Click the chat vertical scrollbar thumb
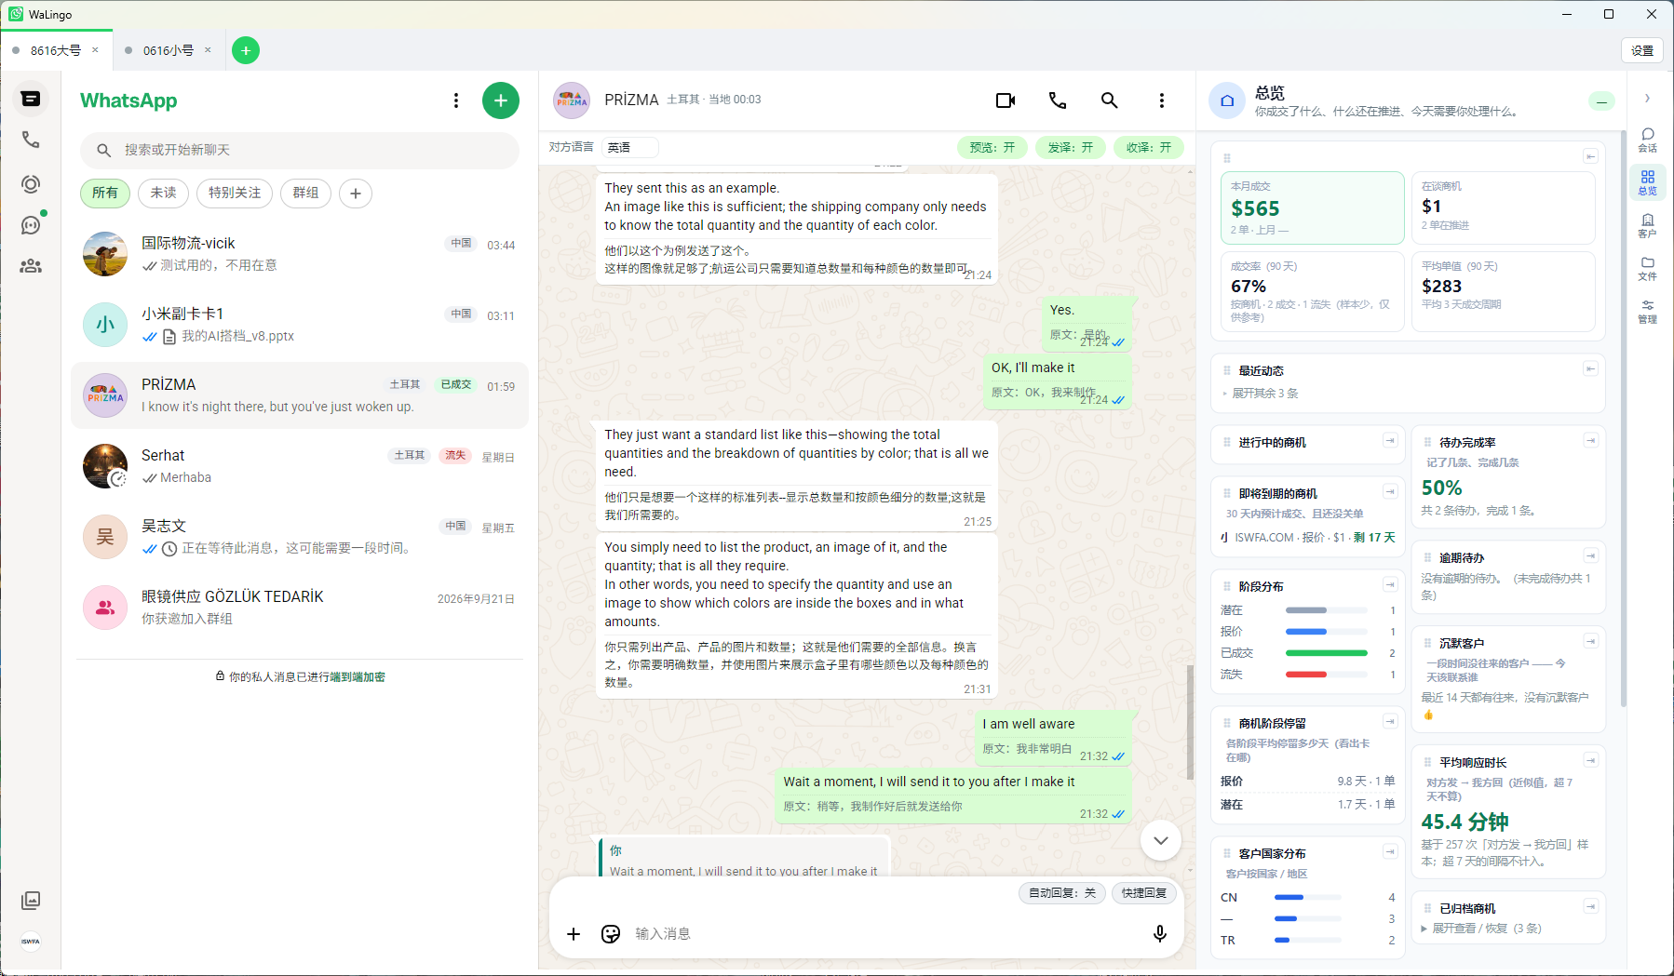This screenshot has height=976, width=1674. pos(1190,721)
